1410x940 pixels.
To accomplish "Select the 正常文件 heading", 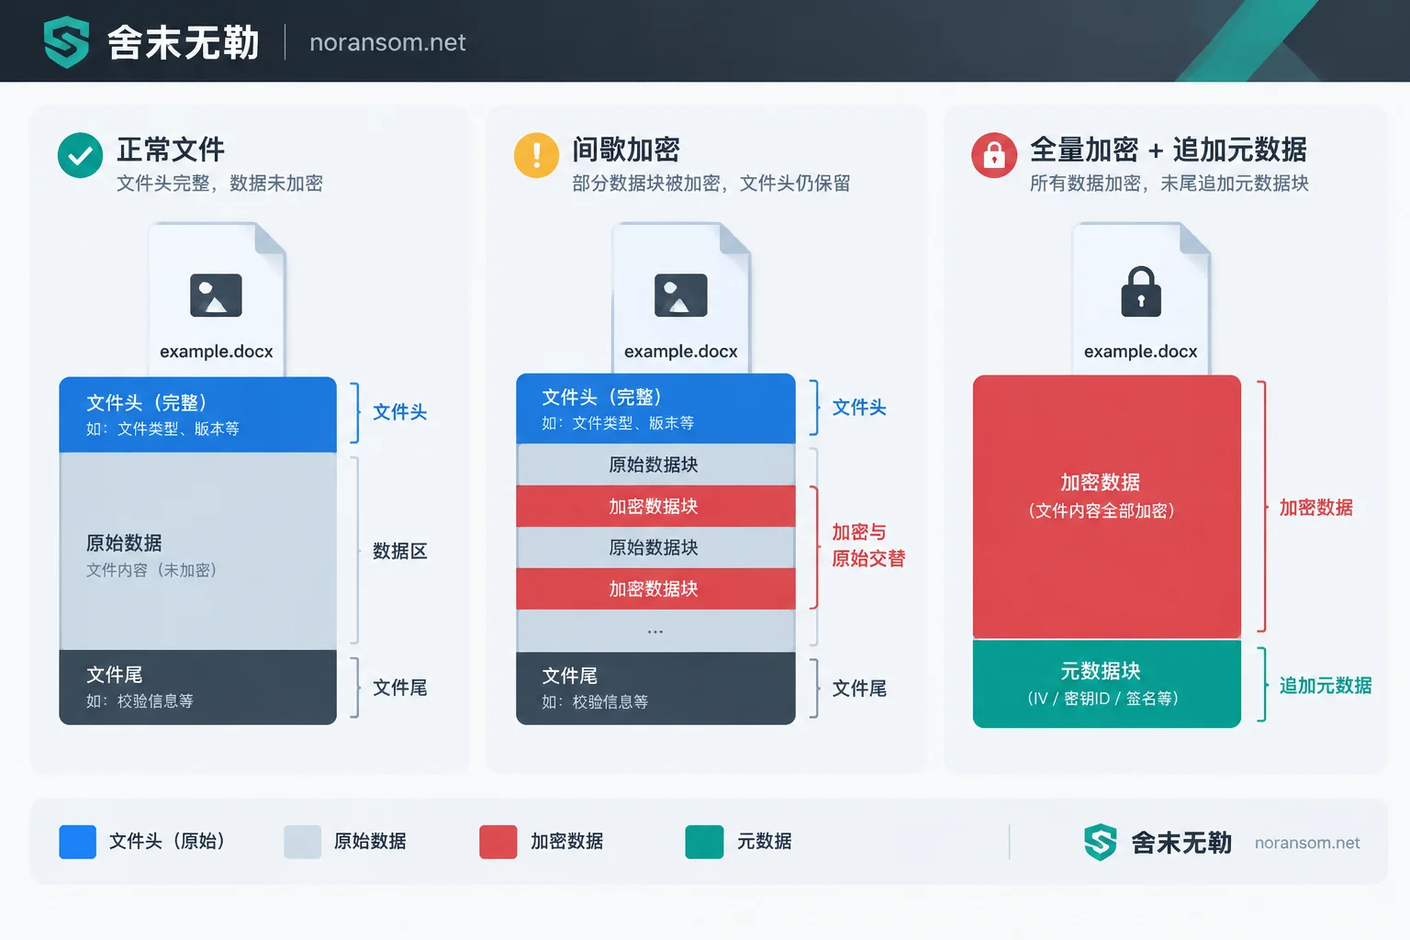I will (171, 149).
